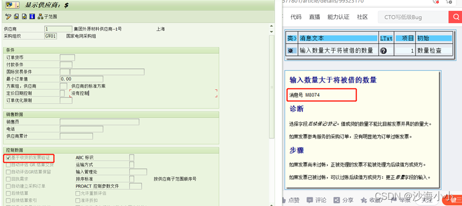Click the 方案组，供应商 input field
This screenshot has height=206, width=462.
click(x=63, y=86)
